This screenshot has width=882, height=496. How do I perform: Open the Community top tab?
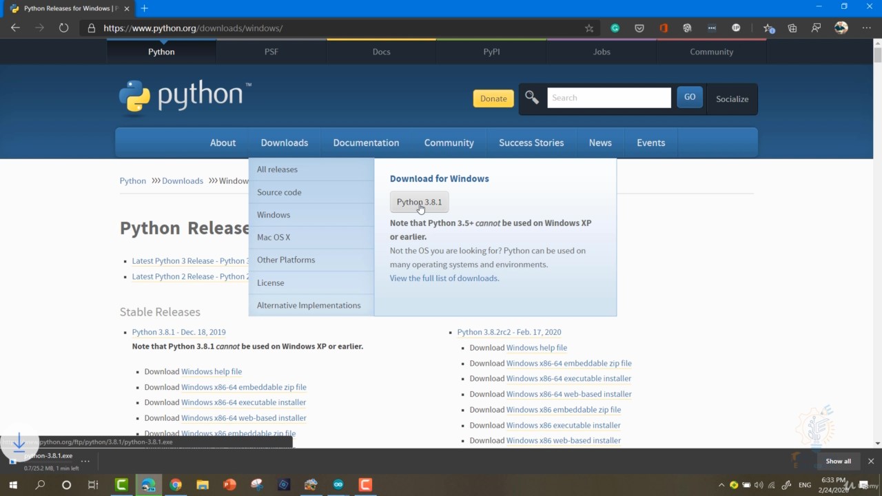pyautogui.click(x=712, y=52)
